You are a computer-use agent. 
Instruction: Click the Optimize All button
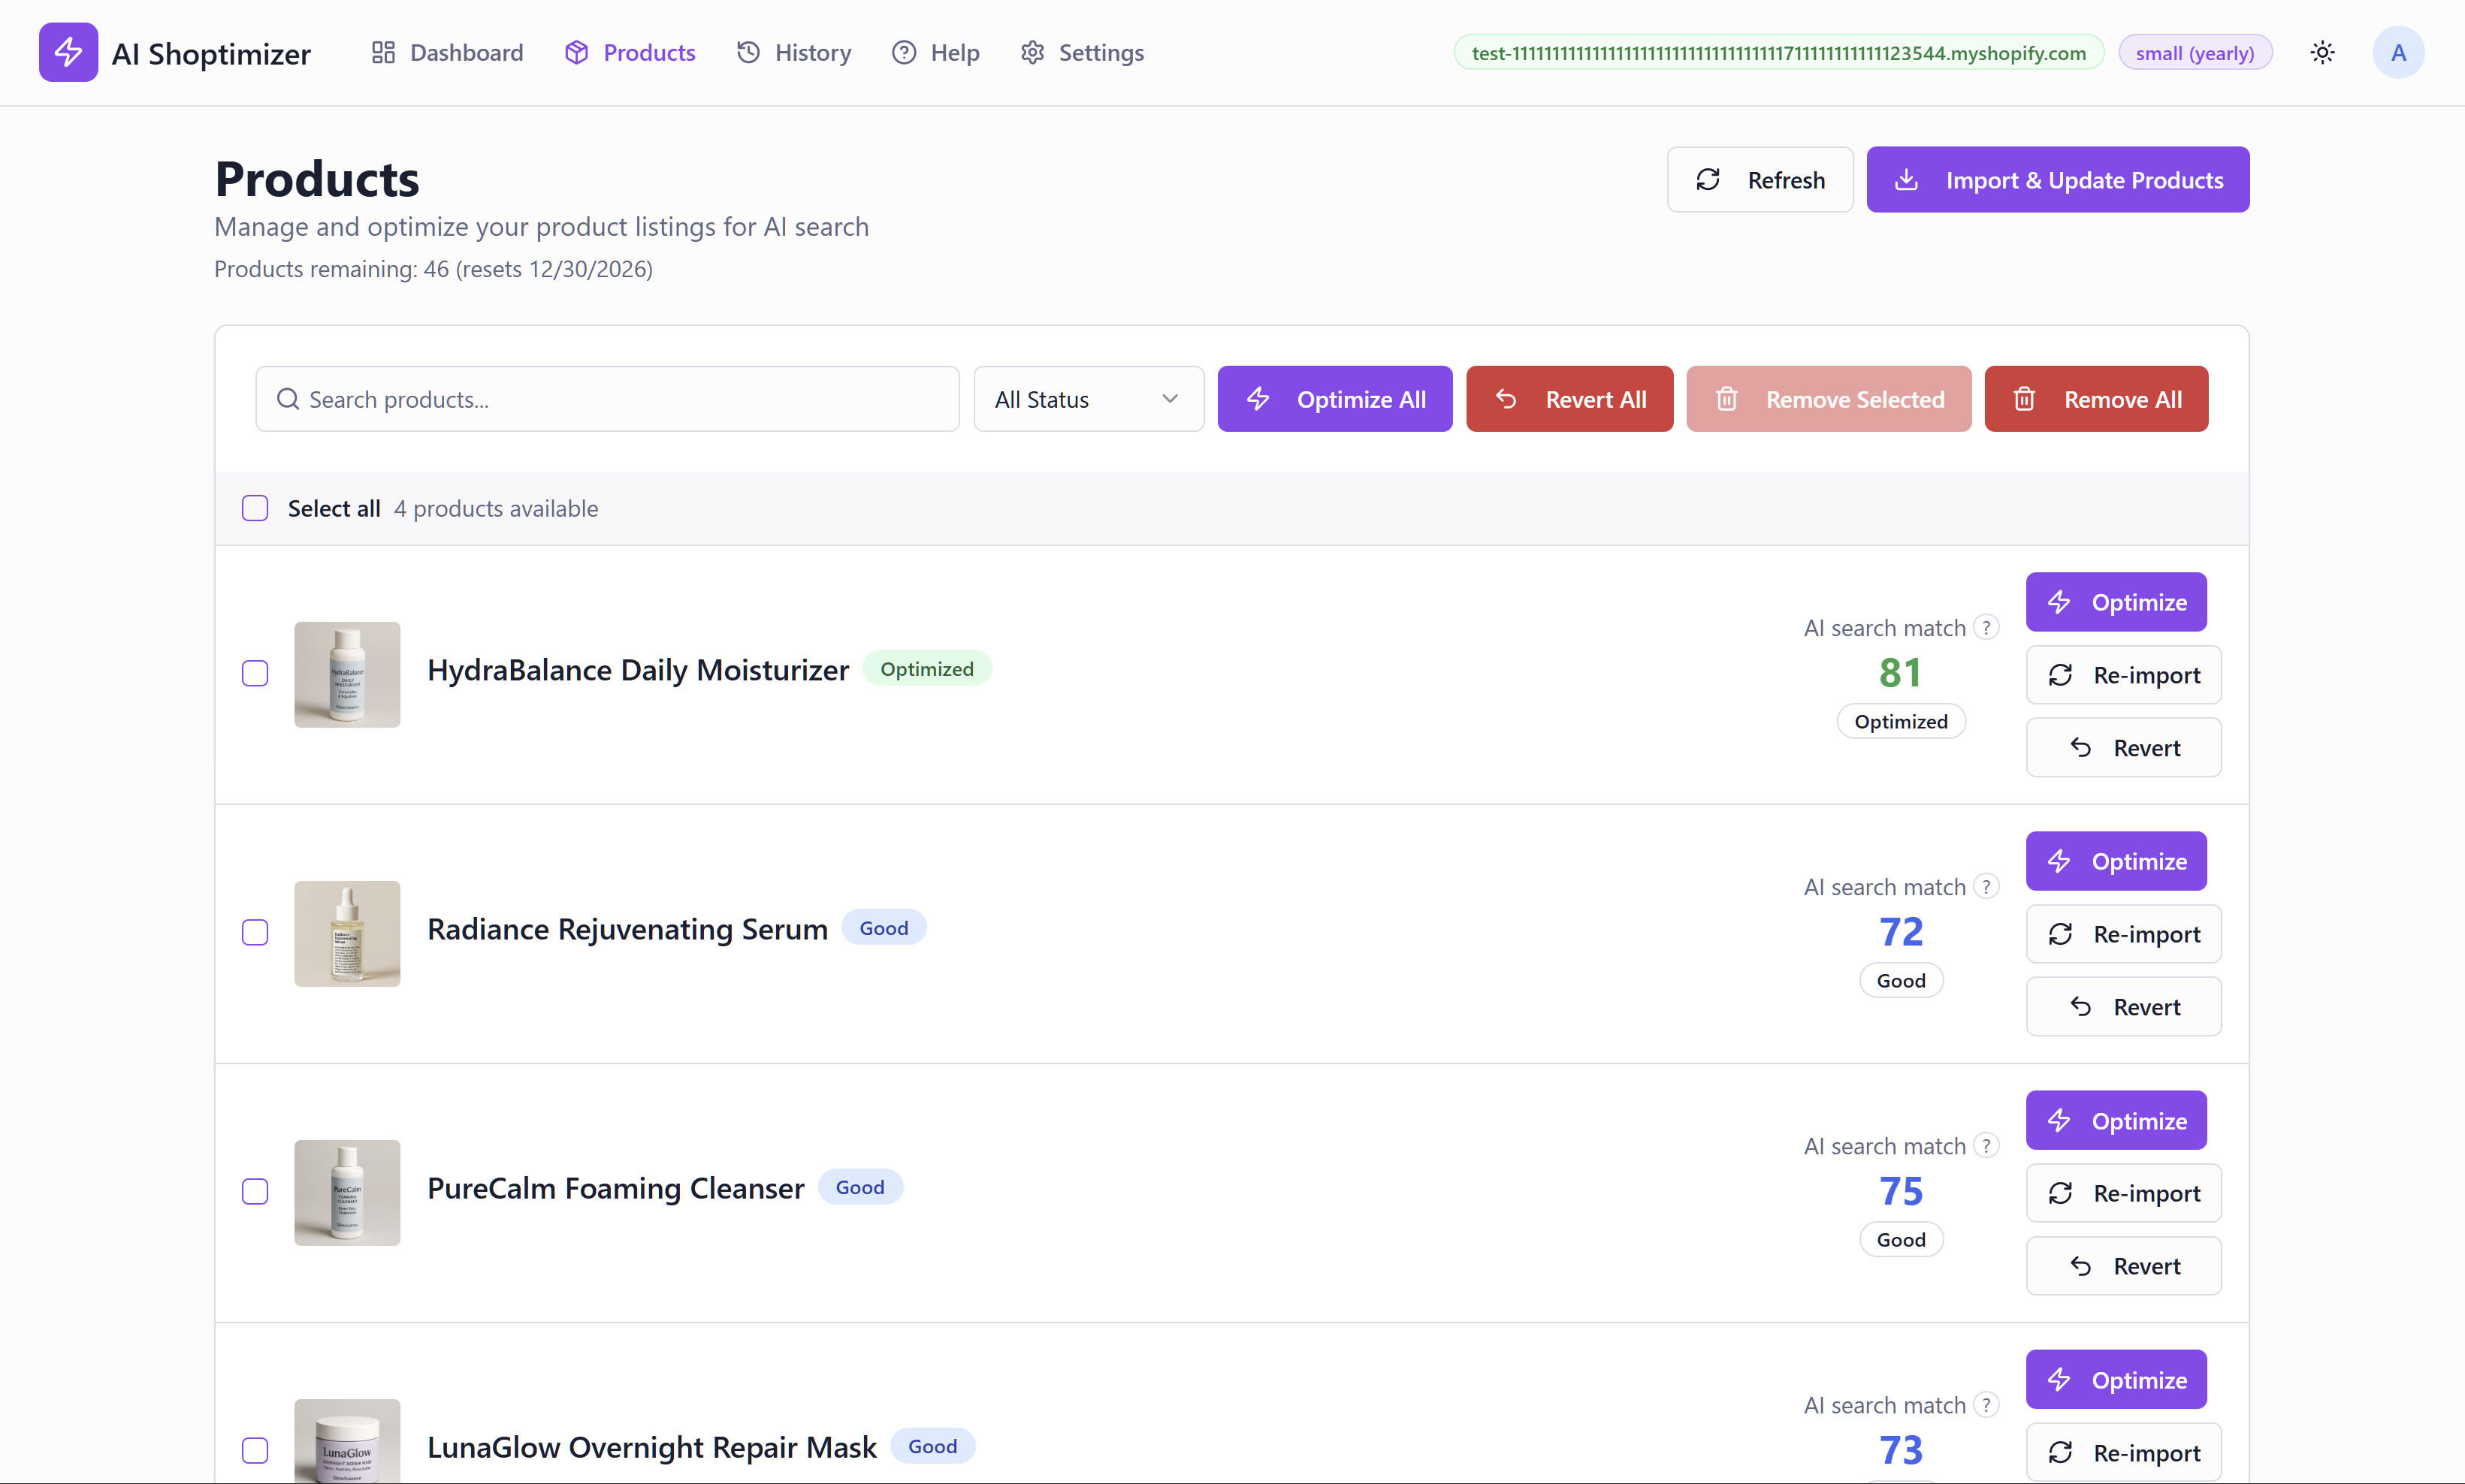(1334, 398)
